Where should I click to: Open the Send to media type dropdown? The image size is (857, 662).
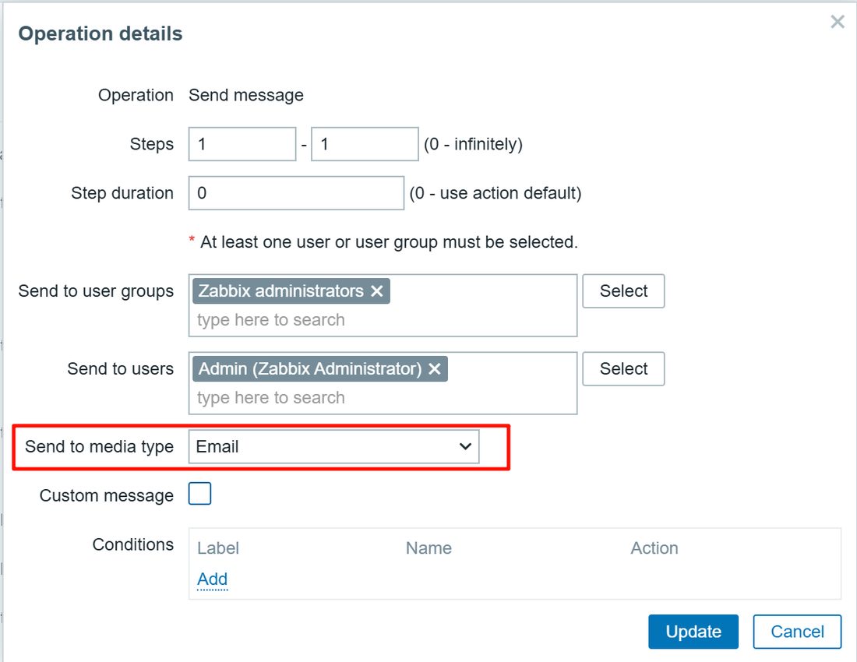click(333, 447)
